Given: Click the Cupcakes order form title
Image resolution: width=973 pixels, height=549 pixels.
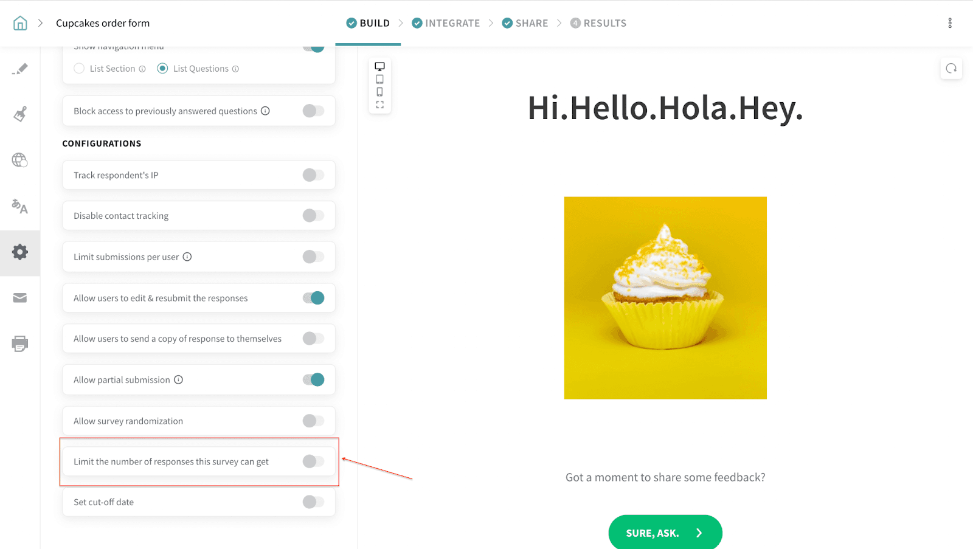Looking at the screenshot, I should pos(103,23).
